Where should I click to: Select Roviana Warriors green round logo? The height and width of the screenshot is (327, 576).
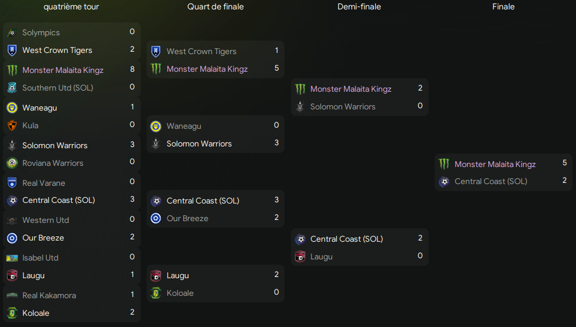[12, 163]
